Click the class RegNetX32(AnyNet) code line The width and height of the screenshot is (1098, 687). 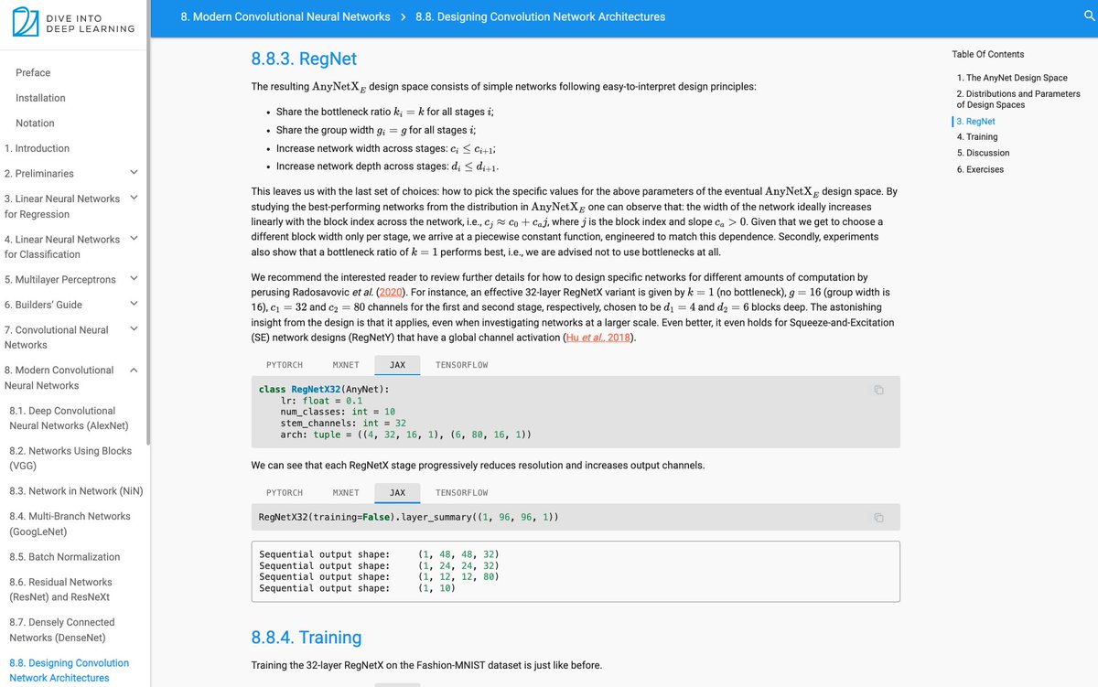(324, 390)
